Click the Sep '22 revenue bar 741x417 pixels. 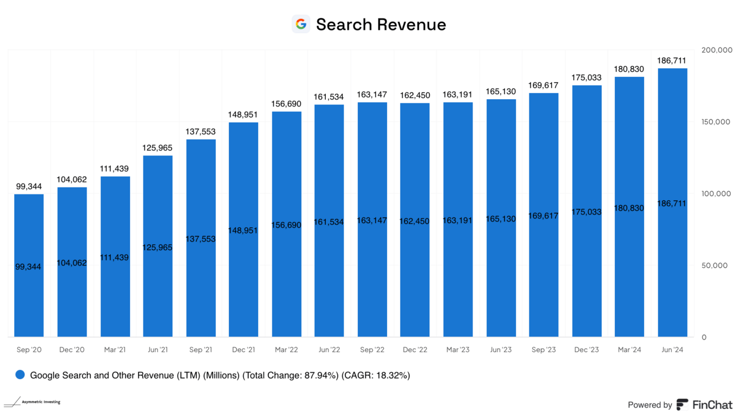372,220
